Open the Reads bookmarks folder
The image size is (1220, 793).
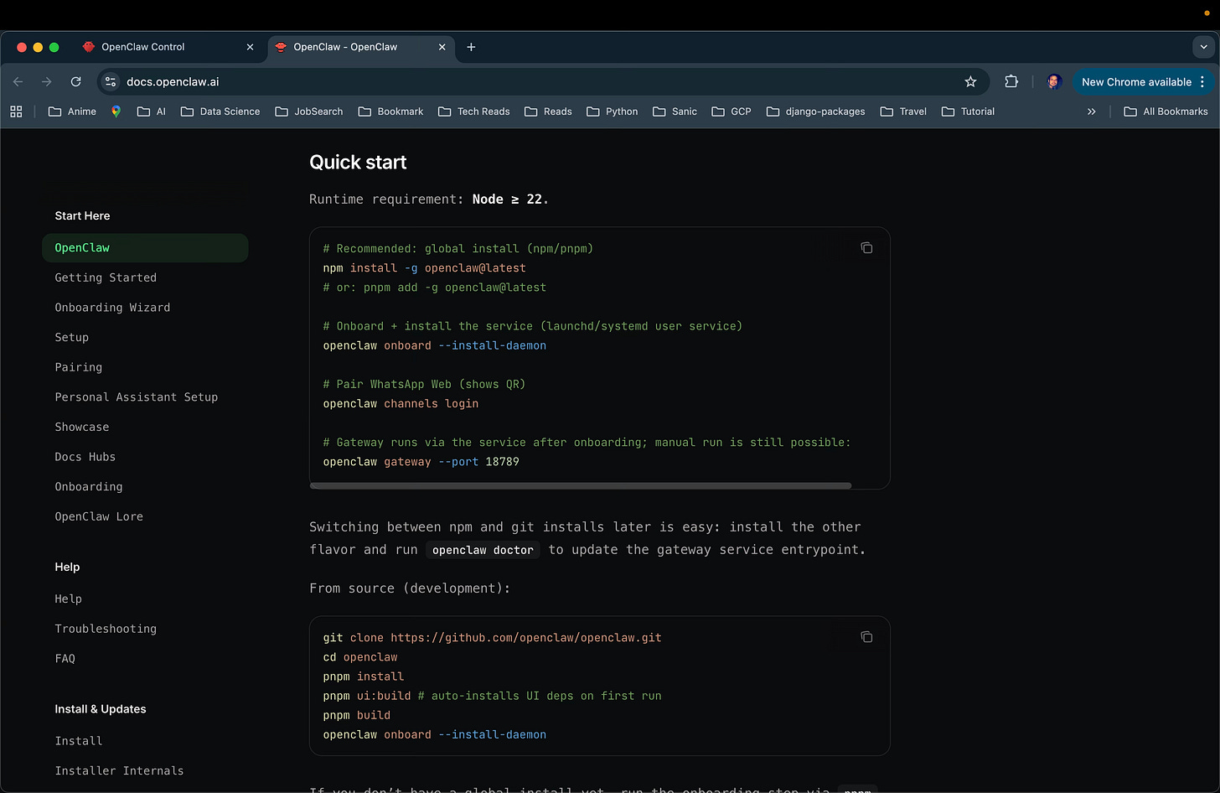point(548,111)
